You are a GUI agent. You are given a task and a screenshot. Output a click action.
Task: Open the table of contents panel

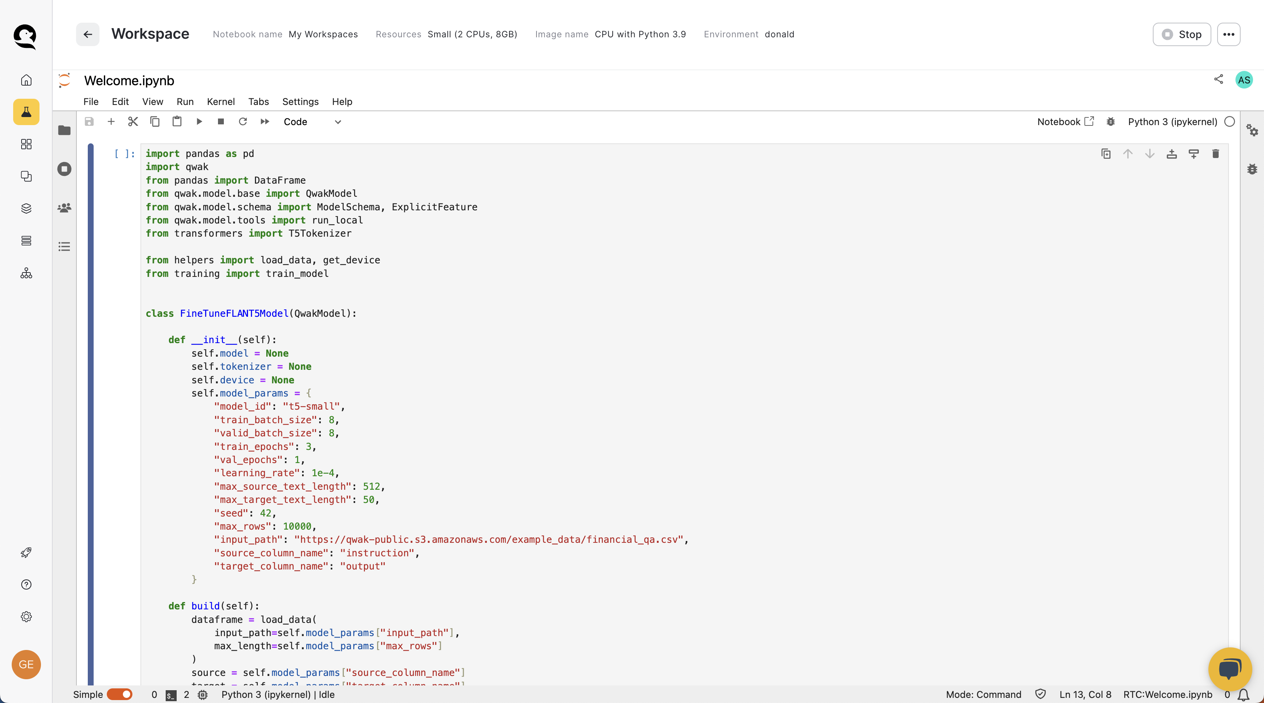click(x=64, y=247)
